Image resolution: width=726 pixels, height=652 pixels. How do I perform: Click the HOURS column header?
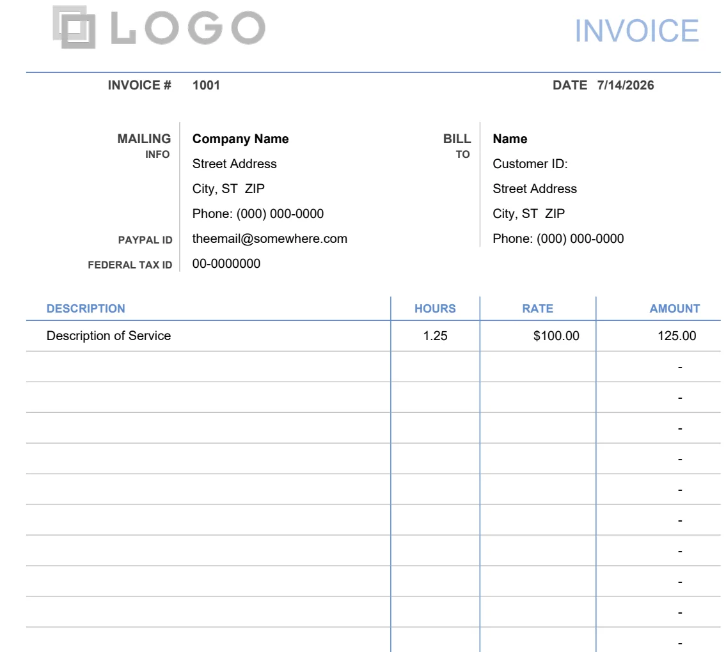point(435,309)
